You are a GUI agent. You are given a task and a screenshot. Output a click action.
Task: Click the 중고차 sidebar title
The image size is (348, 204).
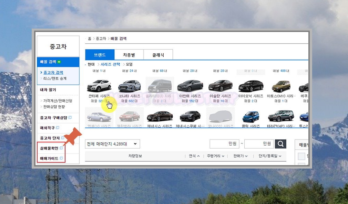58,46
